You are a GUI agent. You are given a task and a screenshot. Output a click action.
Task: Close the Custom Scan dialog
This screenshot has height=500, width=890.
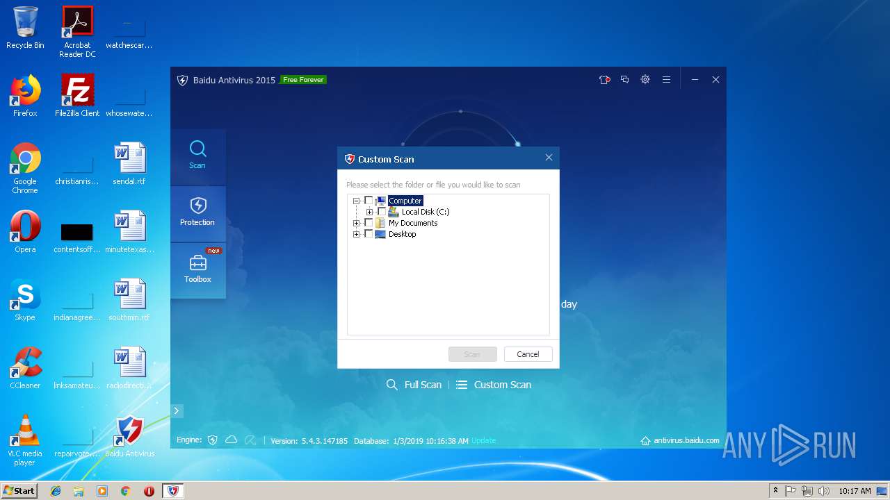[549, 158]
